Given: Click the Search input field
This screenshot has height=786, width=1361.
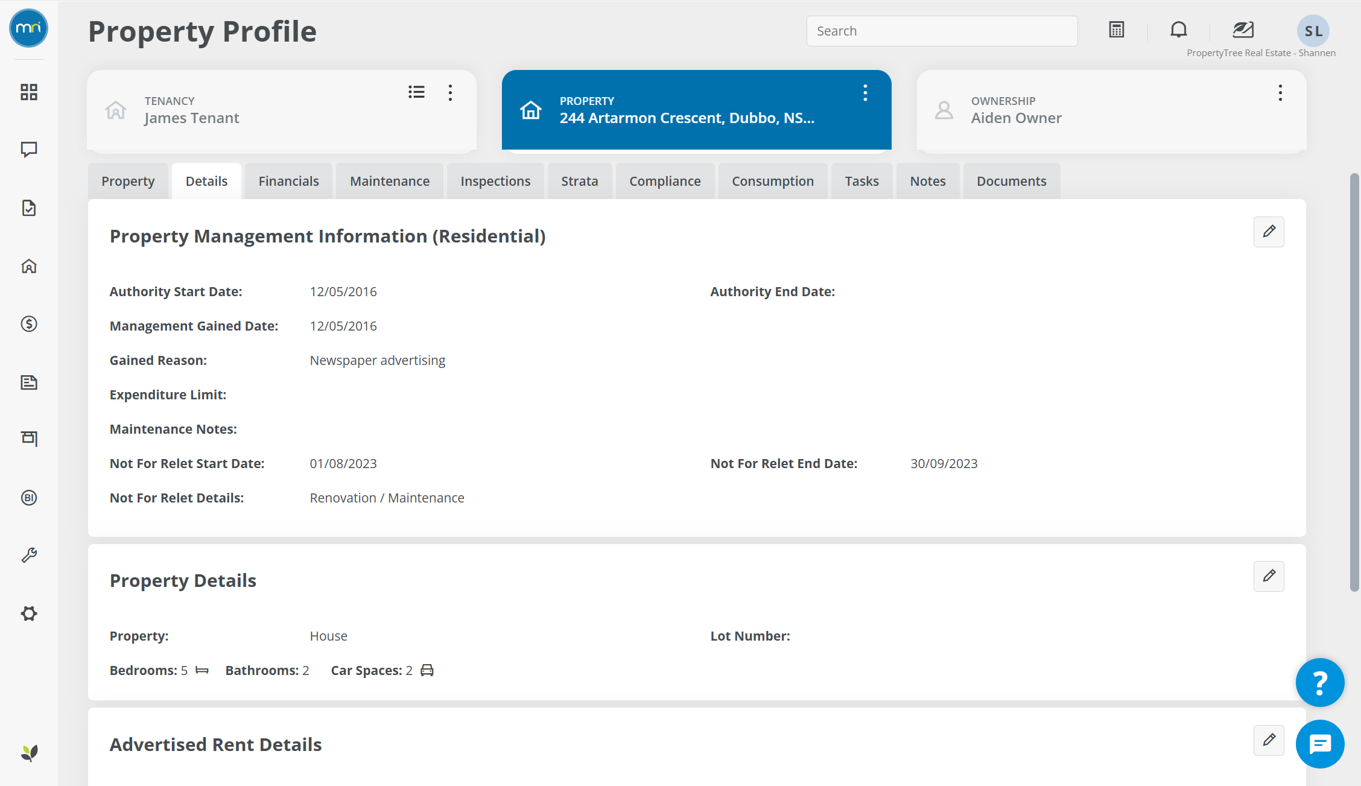Looking at the screenshot, I should click(x=942, y=31).
